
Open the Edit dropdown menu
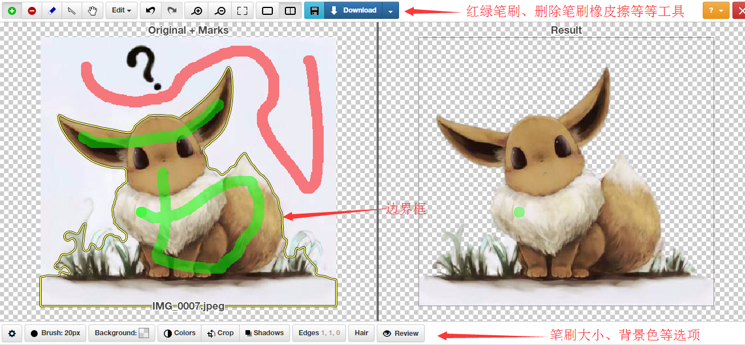122,10
